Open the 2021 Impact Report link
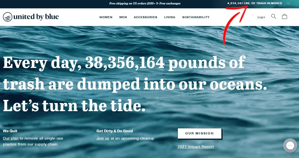The image size is (299, 158). point(195,147)
